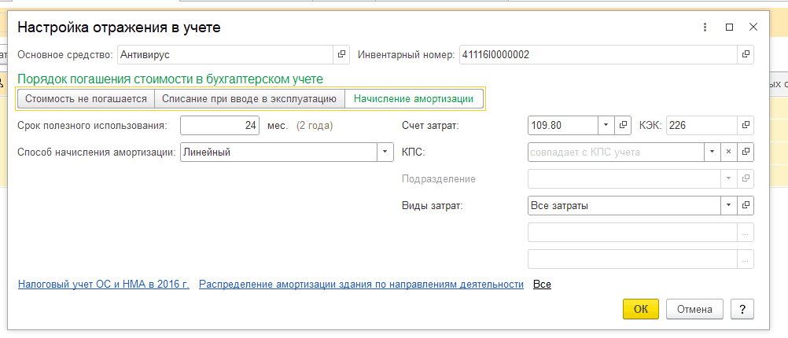This screenshot has height=338, width=788.
Task: Open the КПС dropdown list
Action: (711, 152)
